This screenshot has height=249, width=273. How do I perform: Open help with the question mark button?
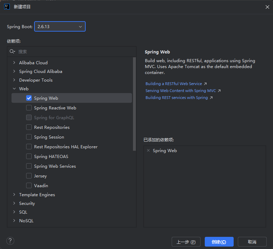(x=10, y=241)
